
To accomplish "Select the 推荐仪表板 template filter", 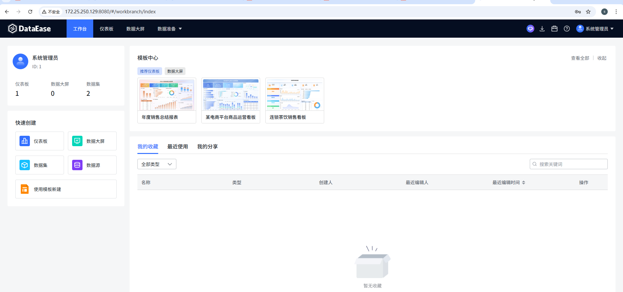I will click(x=150, y=71).
